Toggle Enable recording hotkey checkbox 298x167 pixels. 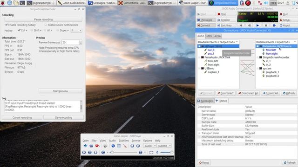(7, 25)
